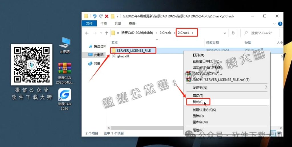This screenshot has width=292, height=147.
Task: Click horizontal scrollbar left arrow
Action: click(x=109, y=128)
